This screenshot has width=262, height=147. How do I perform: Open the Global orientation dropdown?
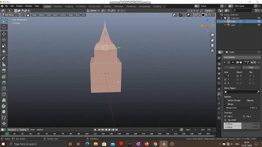click(x=93, y=11)
